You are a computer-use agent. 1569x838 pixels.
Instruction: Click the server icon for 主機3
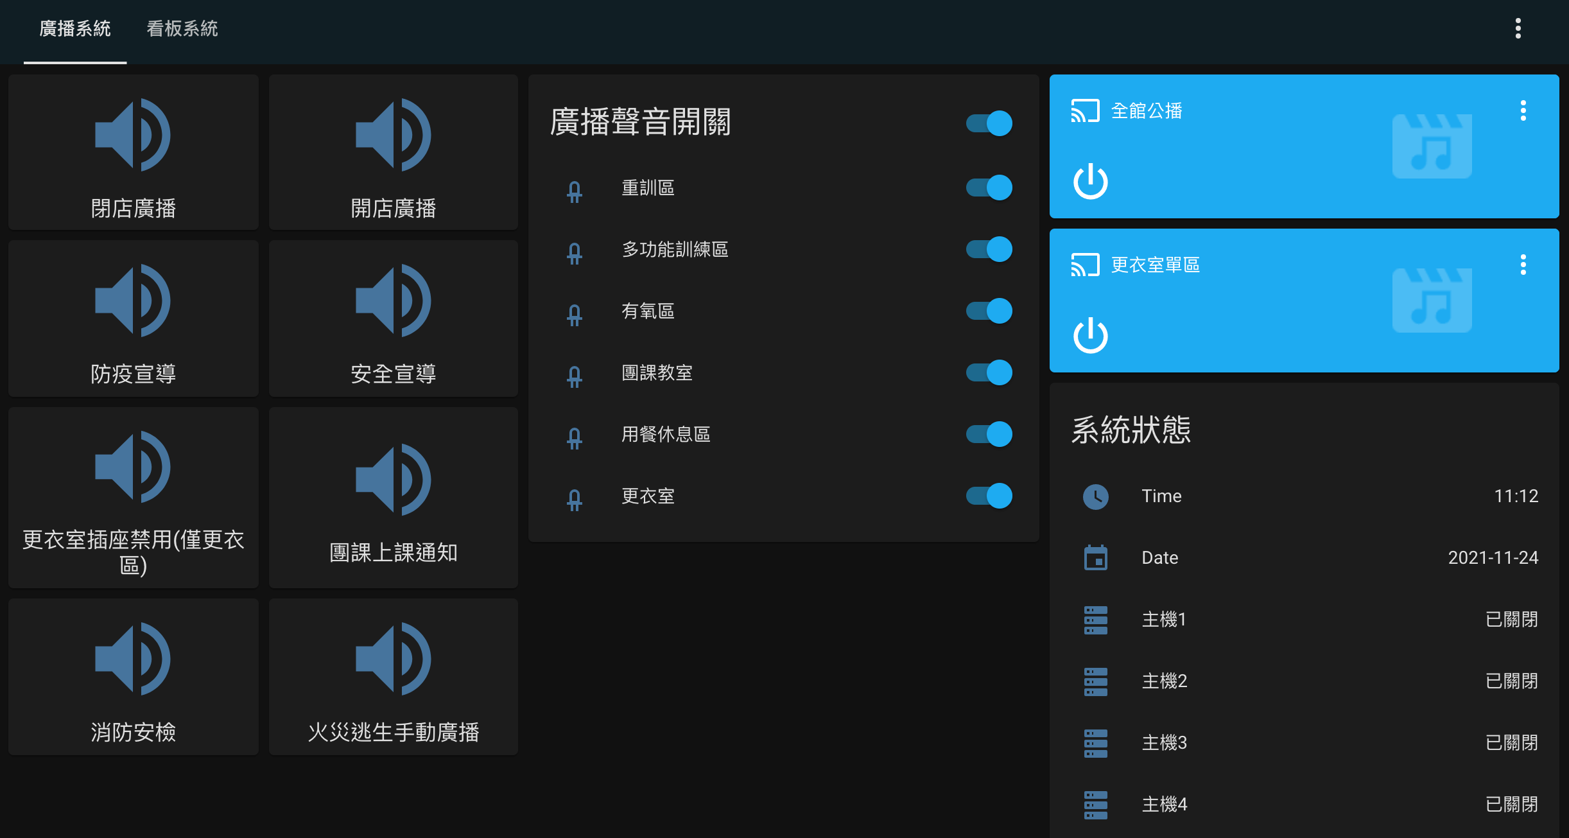click(x=1096, y=743)
